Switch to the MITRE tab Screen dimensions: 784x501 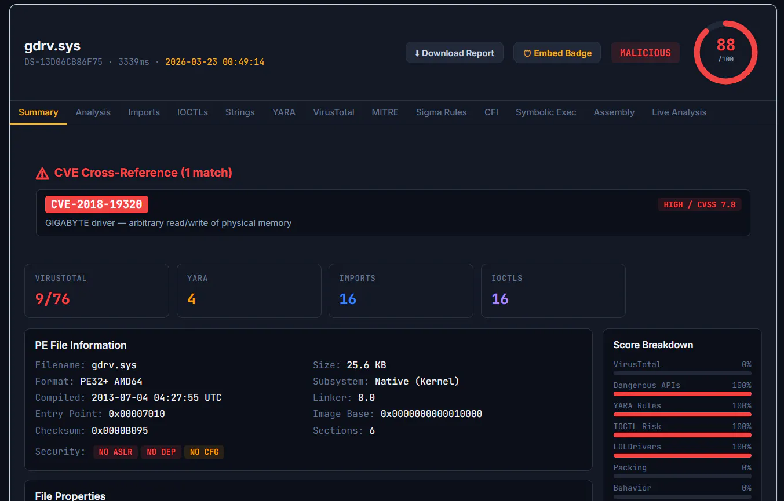385,112
